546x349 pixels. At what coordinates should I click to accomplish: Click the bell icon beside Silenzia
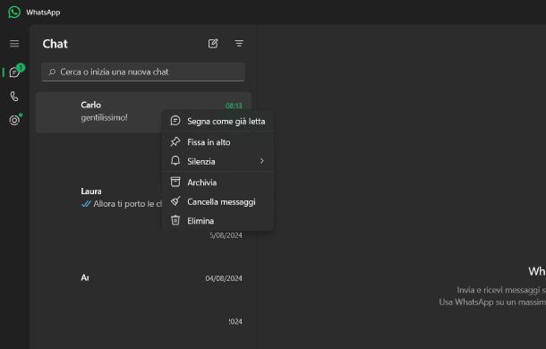click(x=175, y=160)
